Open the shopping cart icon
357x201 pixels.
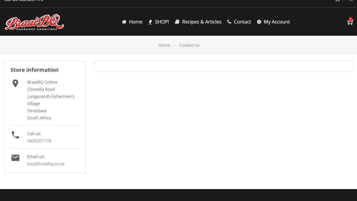(350, 22)
